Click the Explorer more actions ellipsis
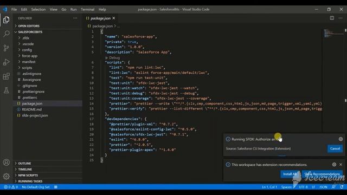 (x=75, y=18)
